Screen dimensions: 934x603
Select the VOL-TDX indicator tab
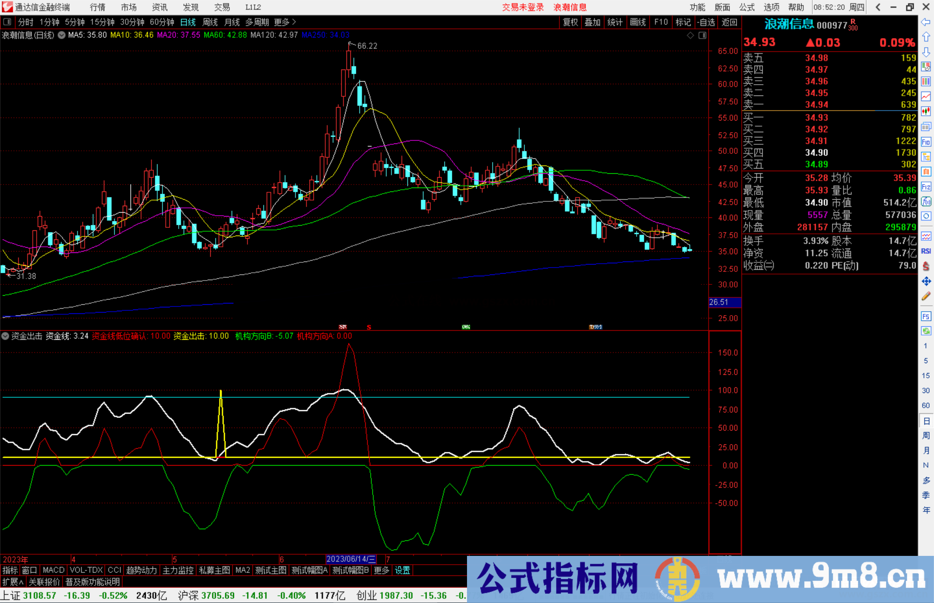click(86, 570)
